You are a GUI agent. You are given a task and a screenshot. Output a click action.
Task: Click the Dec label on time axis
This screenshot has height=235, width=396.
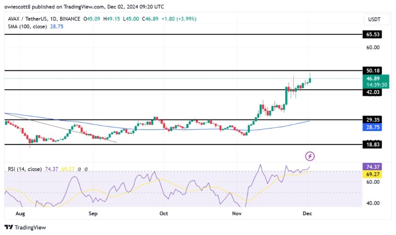[307, 213]
